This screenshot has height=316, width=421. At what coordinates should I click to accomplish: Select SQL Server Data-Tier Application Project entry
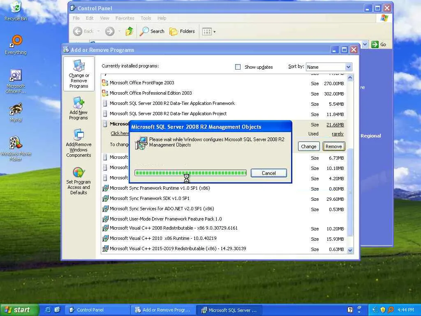pyautogui.click(x=224, y=114)
